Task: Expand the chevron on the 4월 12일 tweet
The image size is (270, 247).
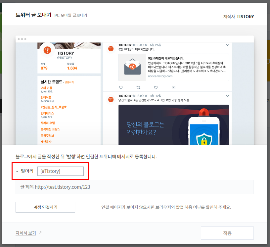Action: pos(227,96)
